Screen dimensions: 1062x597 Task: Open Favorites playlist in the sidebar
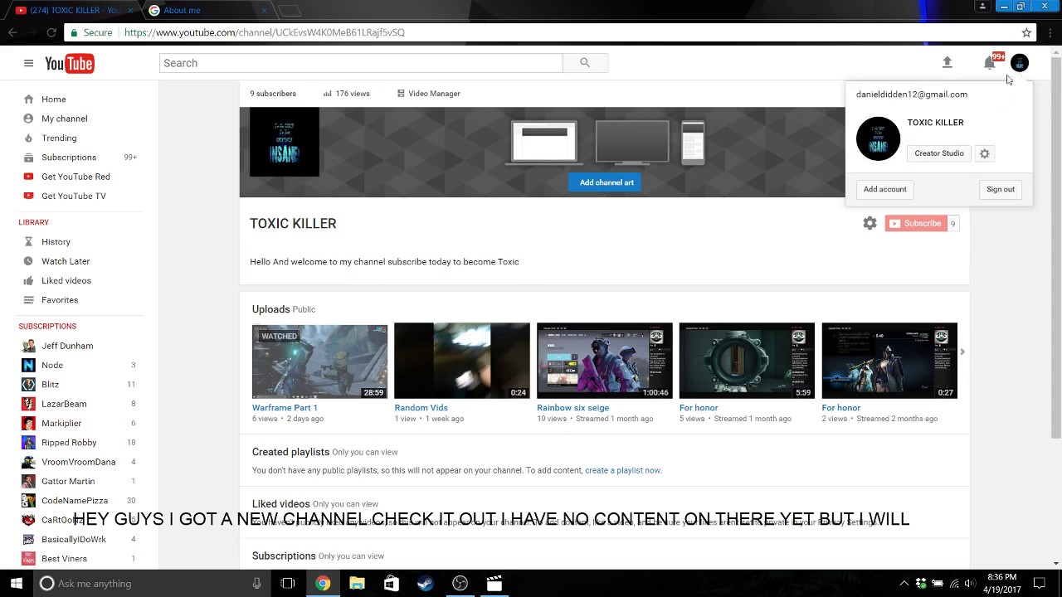(x=60, y=300)
